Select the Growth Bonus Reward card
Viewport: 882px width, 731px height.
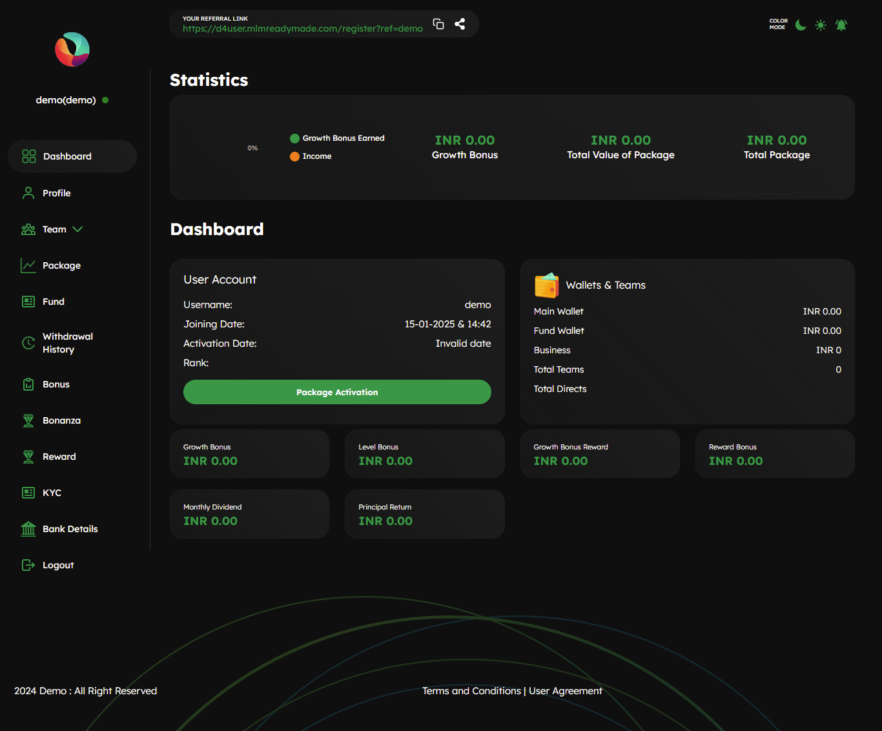coord(600,454)
